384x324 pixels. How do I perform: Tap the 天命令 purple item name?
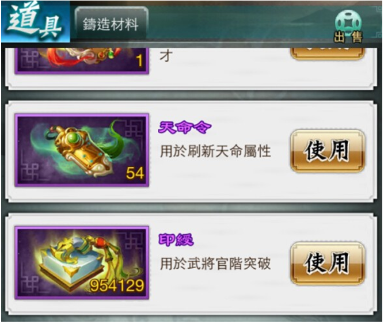click(x=184, y=128)
